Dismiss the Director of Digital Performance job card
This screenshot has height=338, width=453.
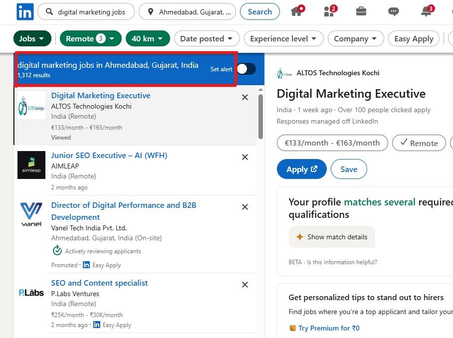click(245, 207)
